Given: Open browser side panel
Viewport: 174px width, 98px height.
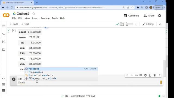Looking at the screenshot, I should pos(147,8).
